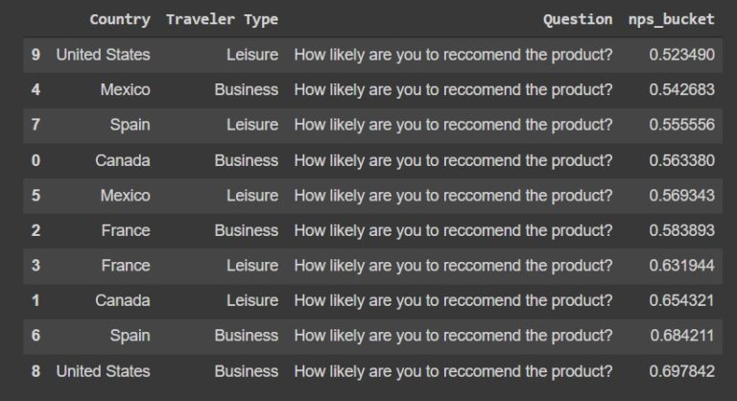Image resolution: width=737 pixels, height=401 pixels.
Task: Click the Country column header
Action: pos(119,19)
